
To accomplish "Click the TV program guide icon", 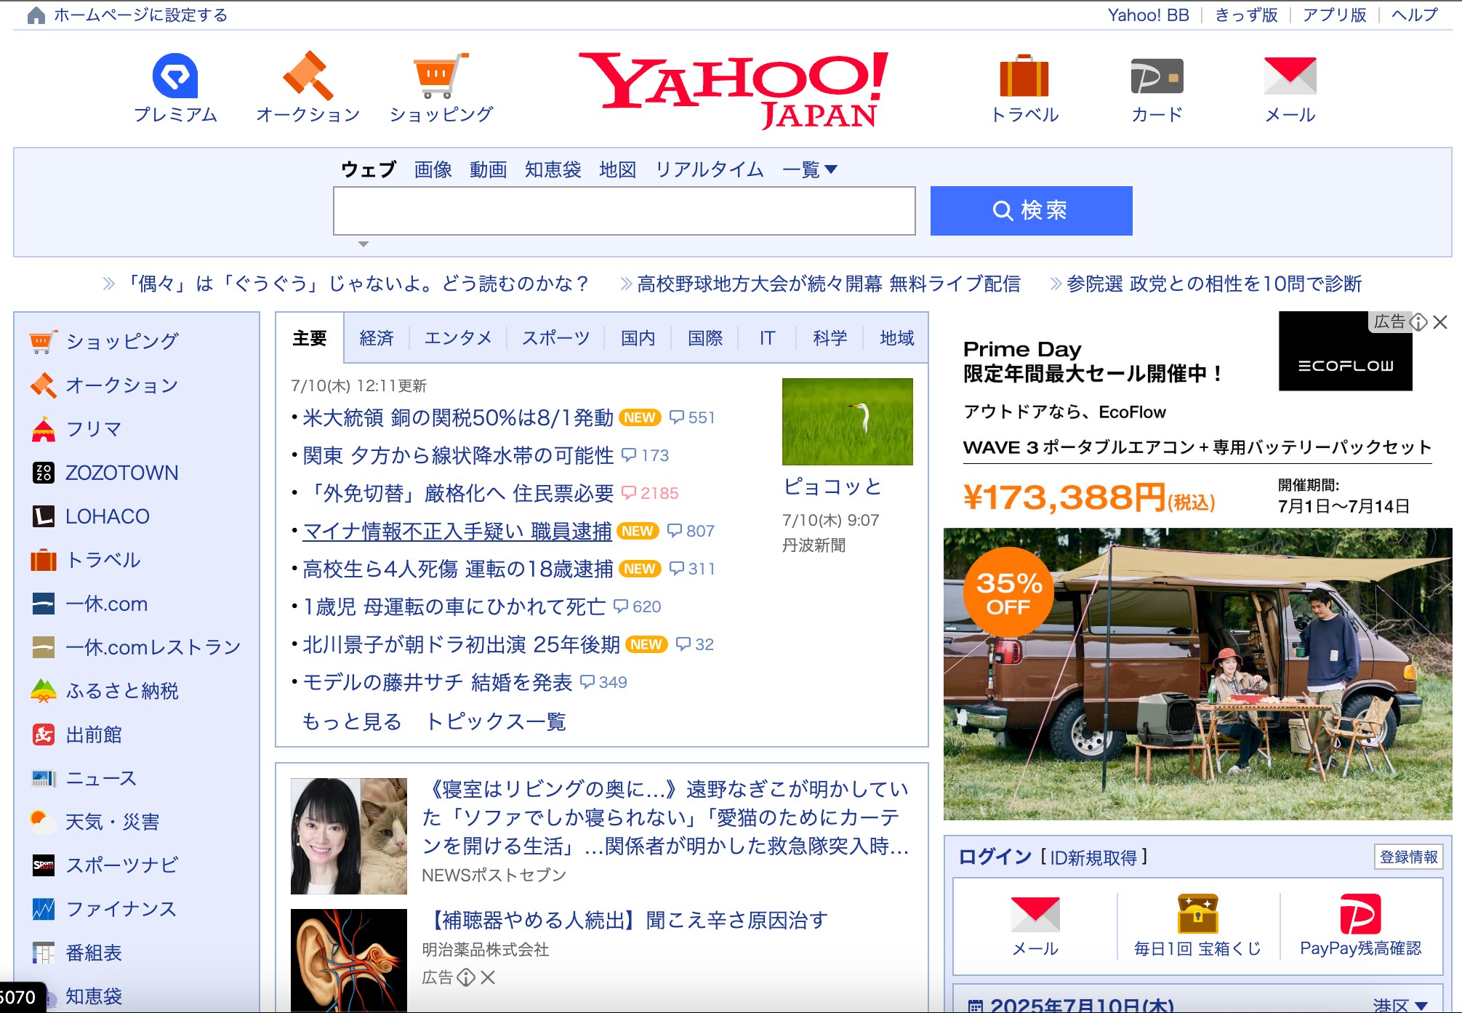I will click(x=44, y=953).
